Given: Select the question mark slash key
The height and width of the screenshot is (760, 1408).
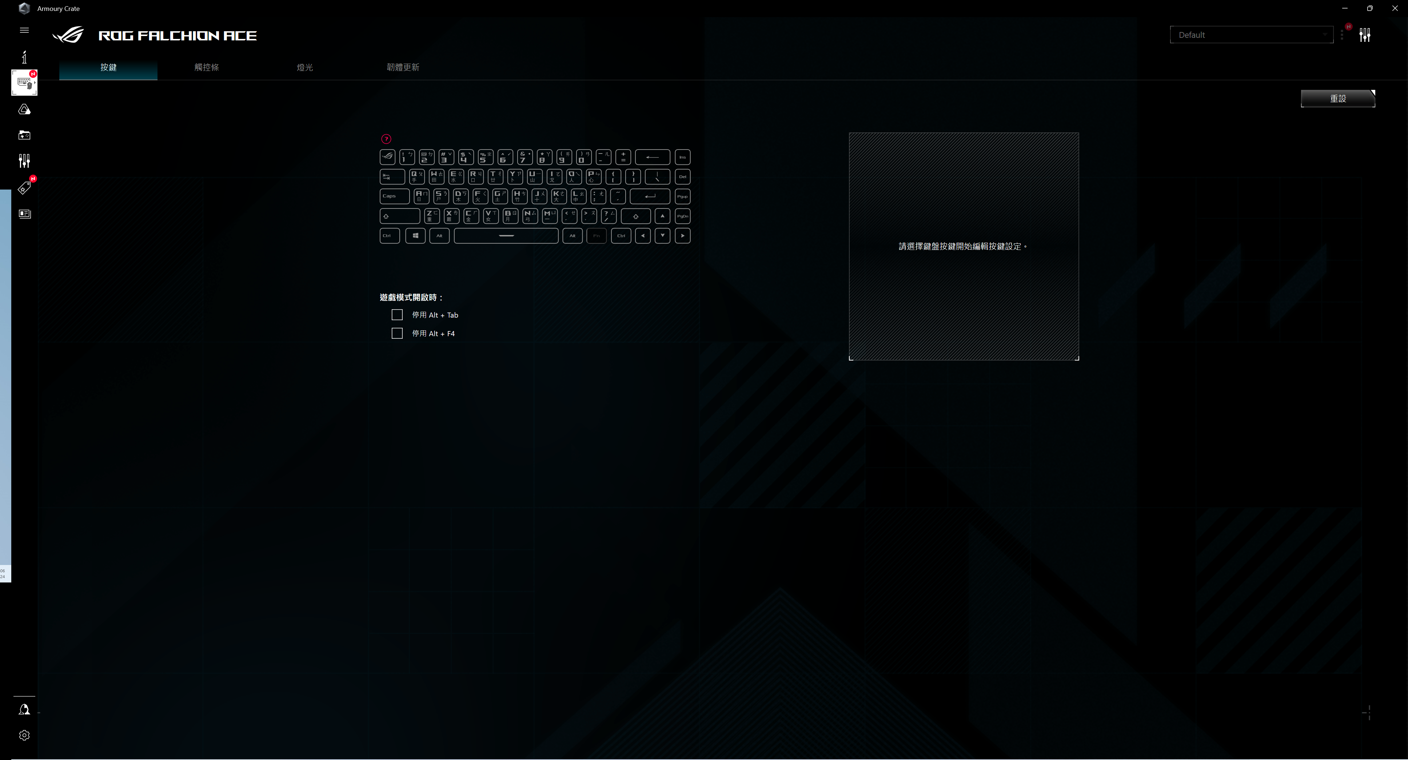Looking at the screenshot, I should [609, 216].
